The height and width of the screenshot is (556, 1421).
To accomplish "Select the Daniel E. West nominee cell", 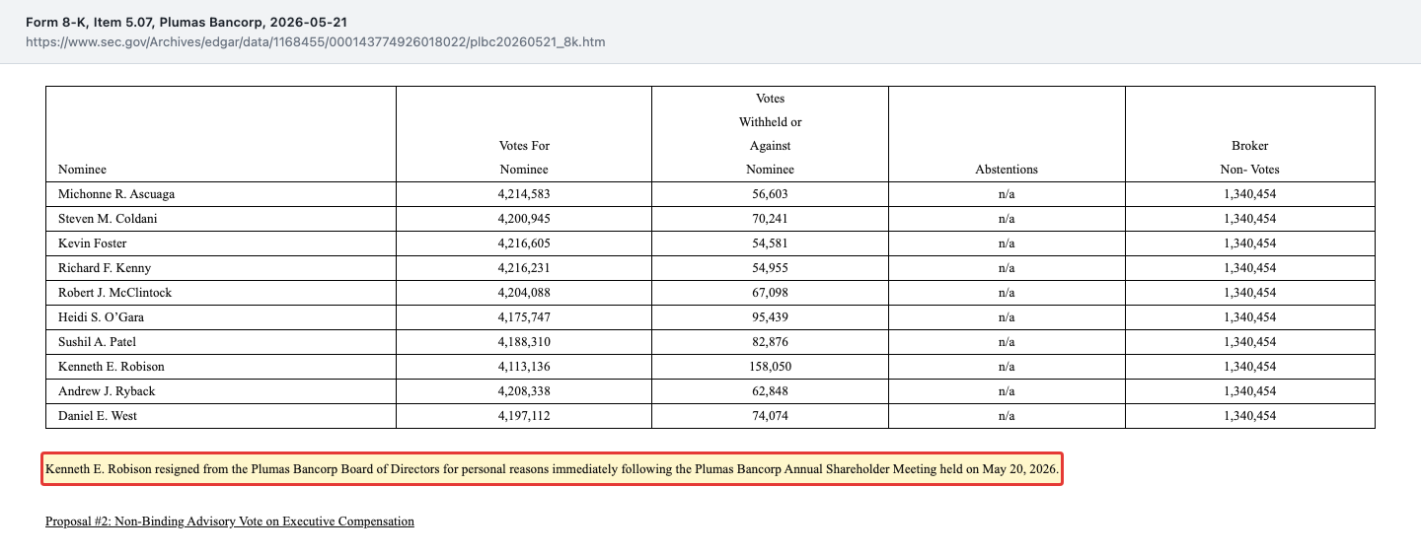I will [221, 416].
